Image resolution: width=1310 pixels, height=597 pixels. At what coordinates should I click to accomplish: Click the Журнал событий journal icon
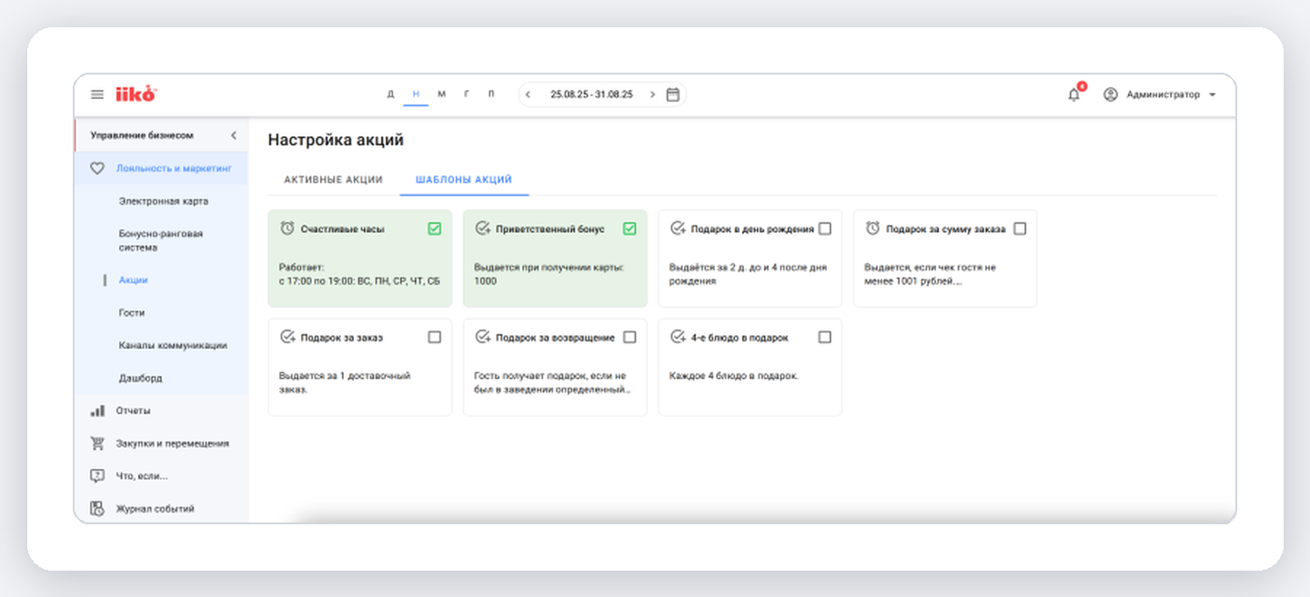tap(97, 509)
